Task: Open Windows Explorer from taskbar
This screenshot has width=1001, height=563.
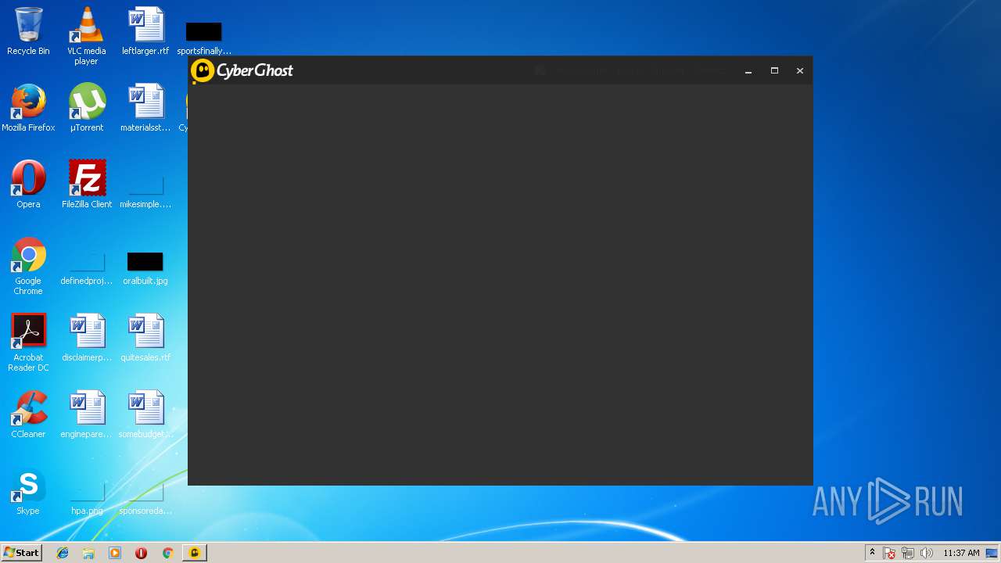Action: click(88, 553)
